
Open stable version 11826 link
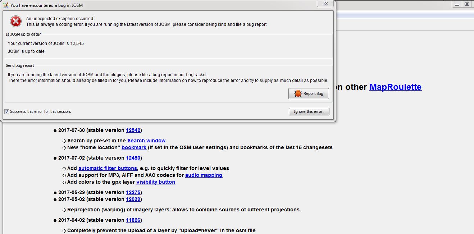point(133,220)
